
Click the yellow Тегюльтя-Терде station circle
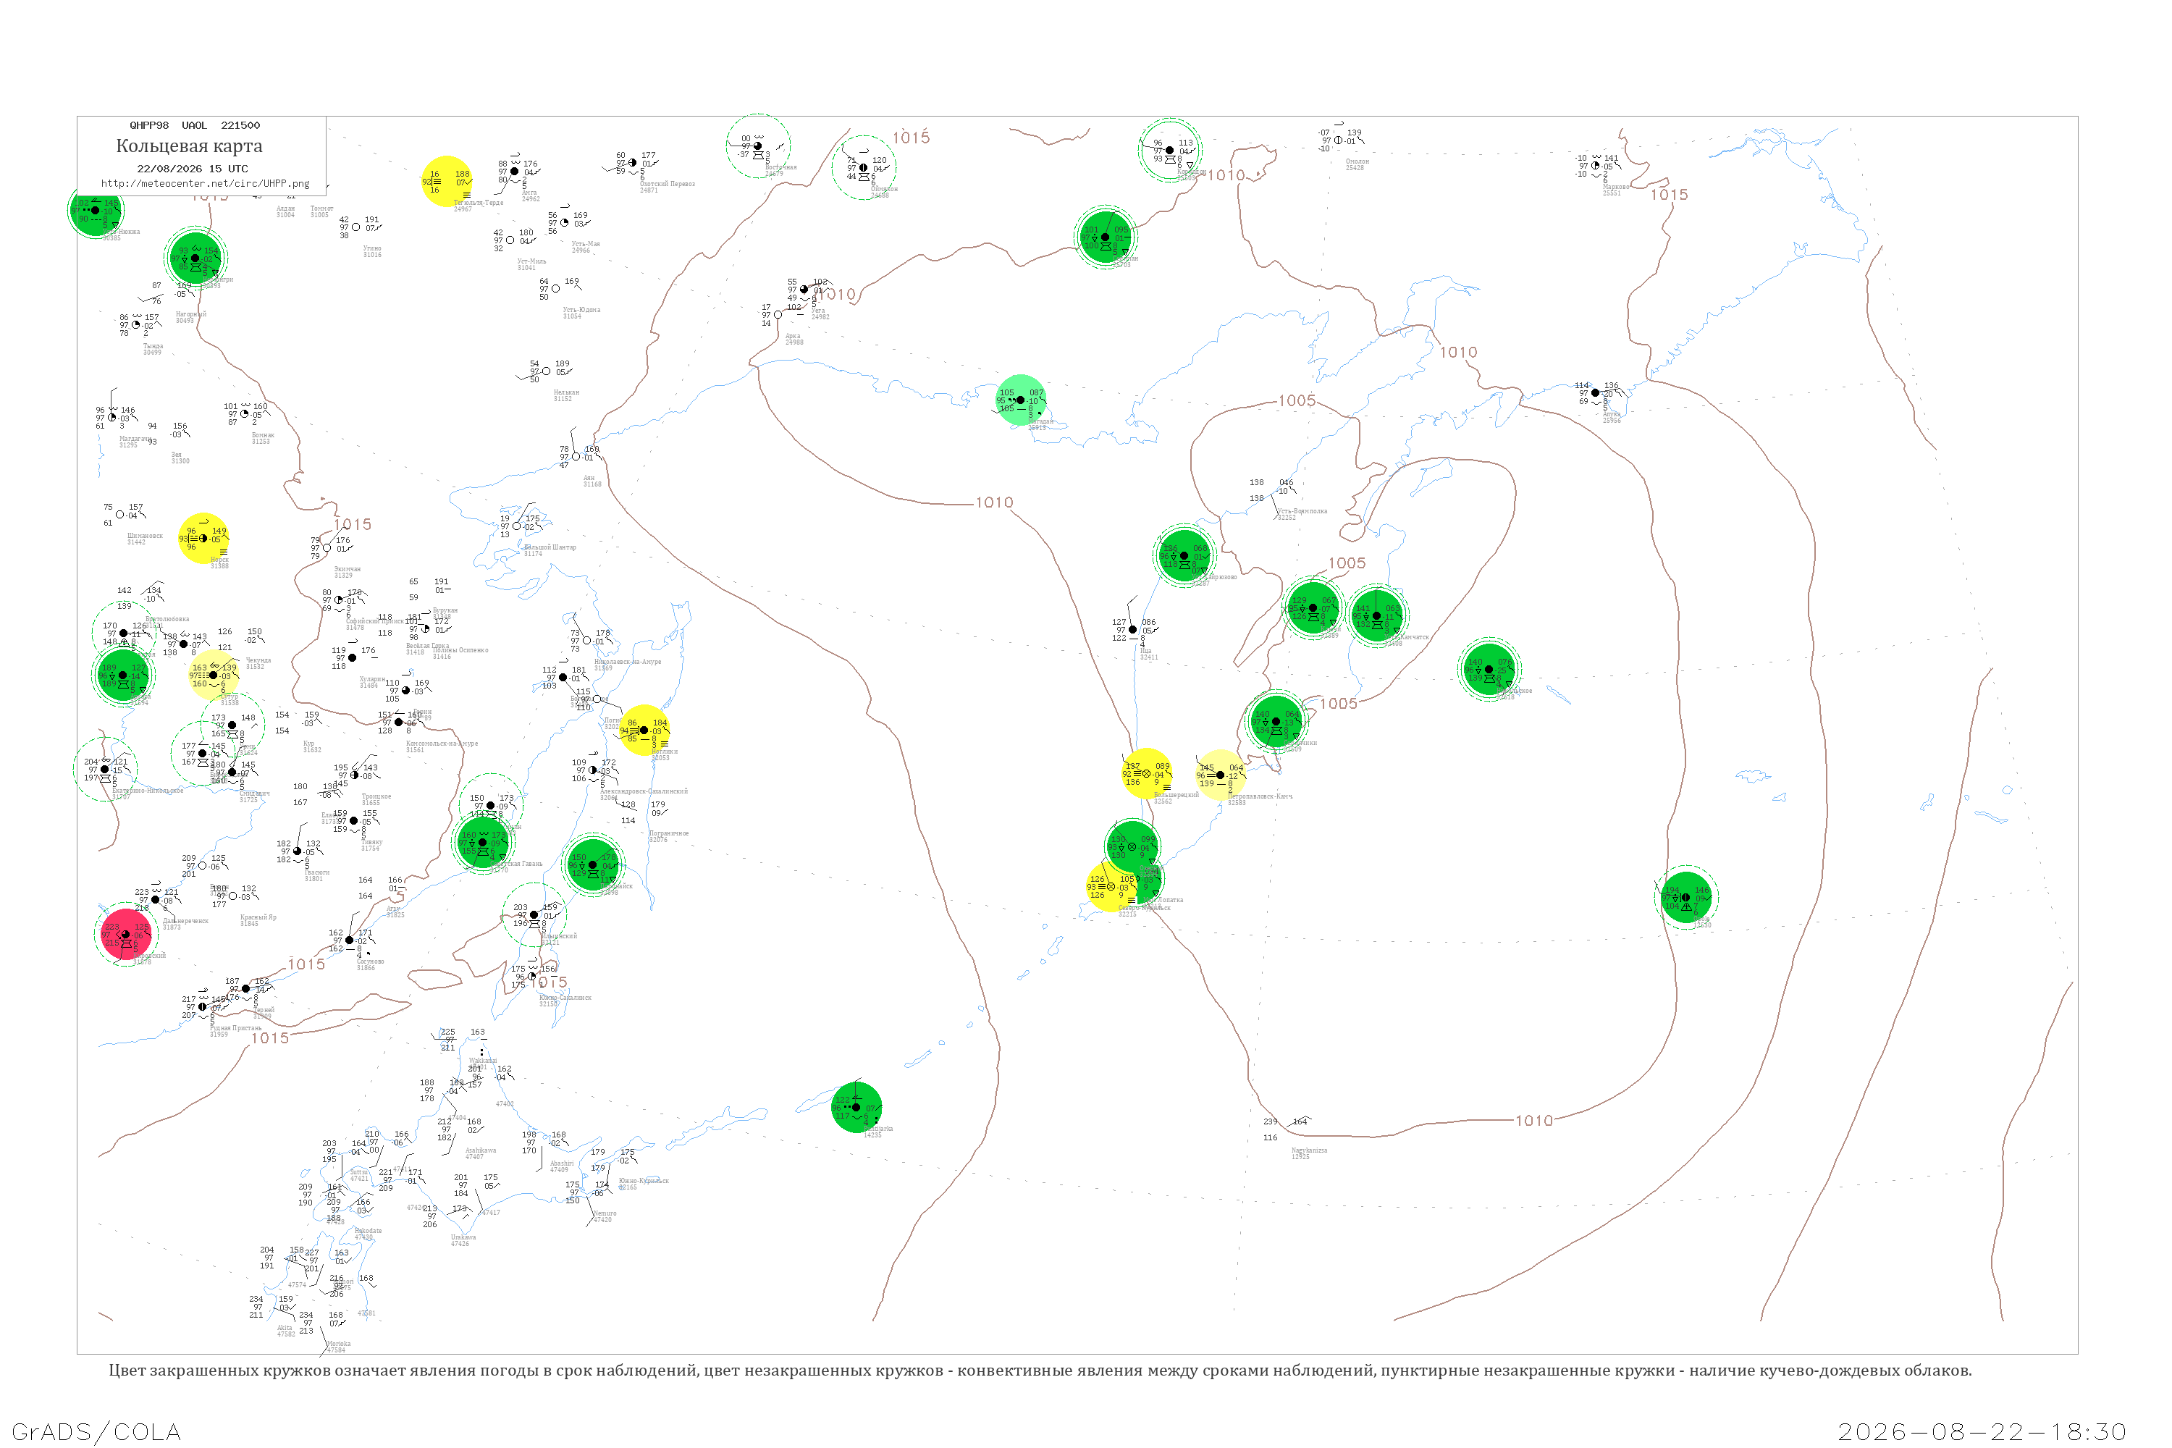coord(447,181)
